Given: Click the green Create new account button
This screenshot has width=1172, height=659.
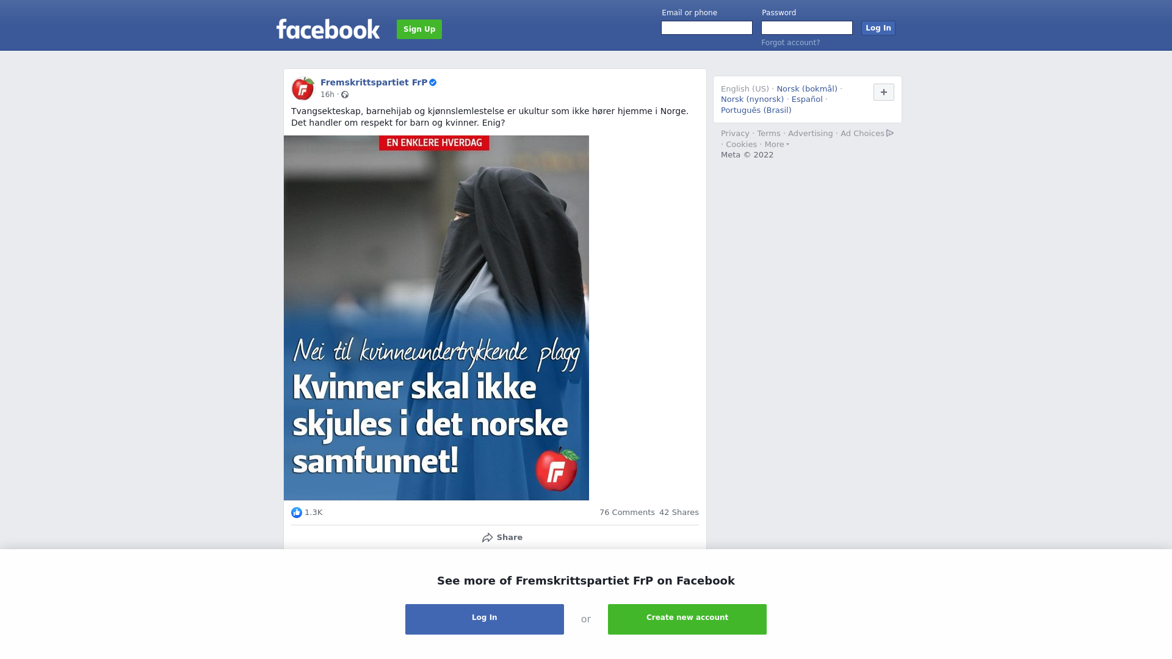Looking at the screenshot, I should (x=687, y=619).
